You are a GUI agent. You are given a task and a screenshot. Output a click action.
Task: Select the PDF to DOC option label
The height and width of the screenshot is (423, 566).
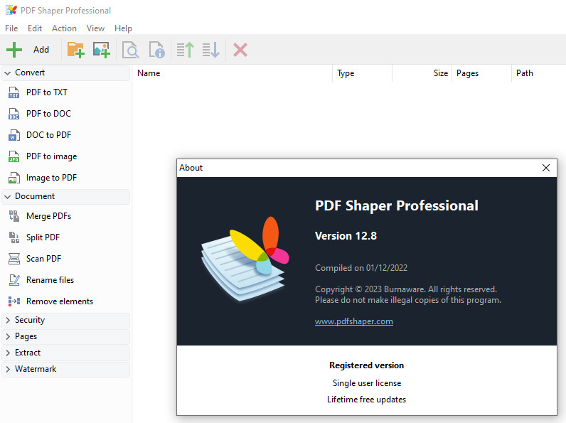tap(48, 114)
